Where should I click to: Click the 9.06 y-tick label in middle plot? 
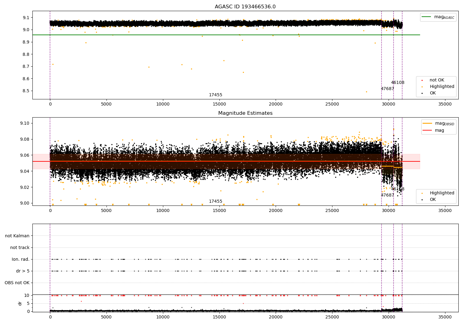25,155
